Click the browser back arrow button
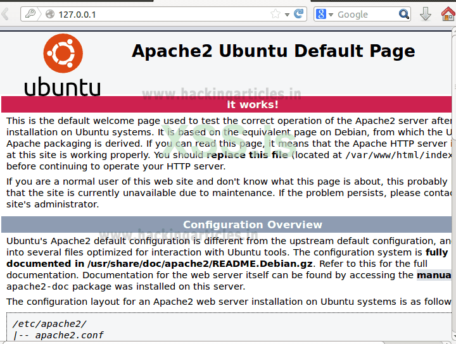 tap(5, 14)
